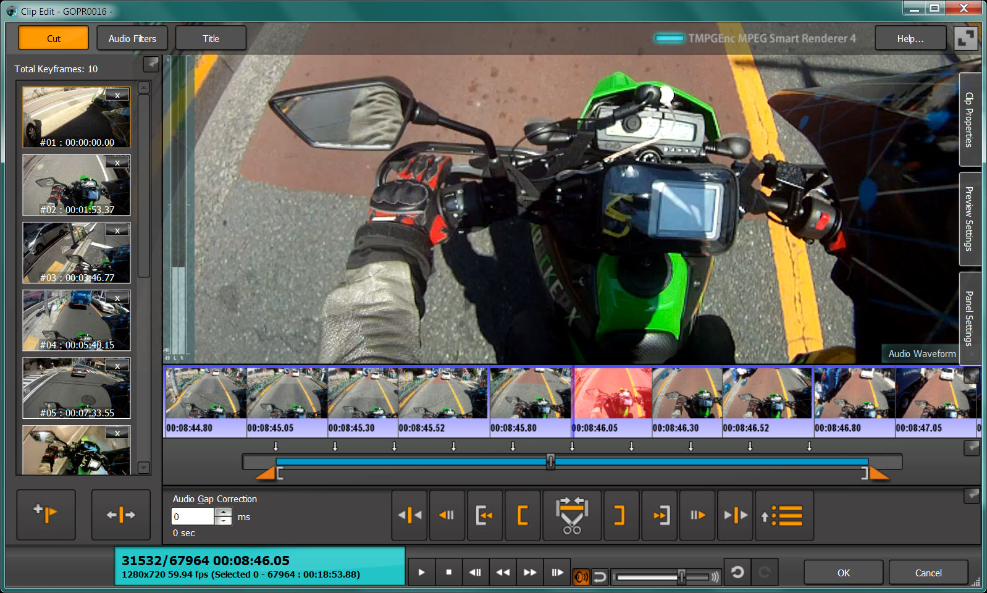
Task: Jump to the selection end frame
Action: (660, 515)
